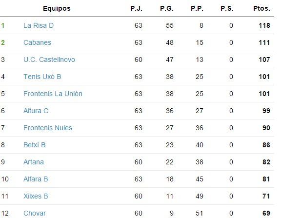The image size is (282, 218).
Task: Click the Equipos column header
Action: click(57, 9)
